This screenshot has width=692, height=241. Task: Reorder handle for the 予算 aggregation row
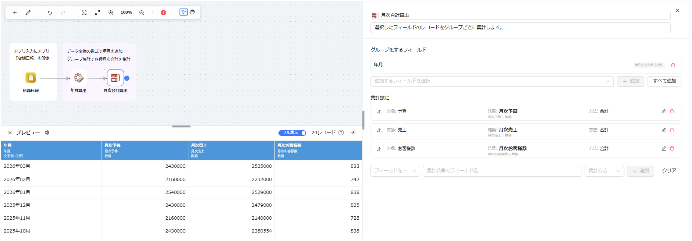379,111
